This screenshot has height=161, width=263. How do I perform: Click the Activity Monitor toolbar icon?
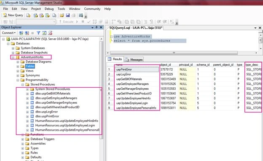coord(81,16)
